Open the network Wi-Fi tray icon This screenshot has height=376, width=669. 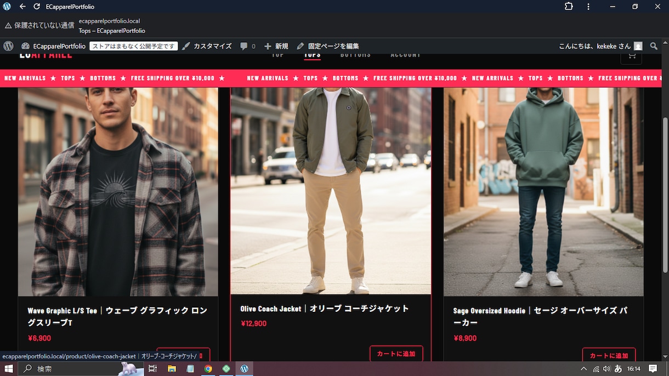596,369
